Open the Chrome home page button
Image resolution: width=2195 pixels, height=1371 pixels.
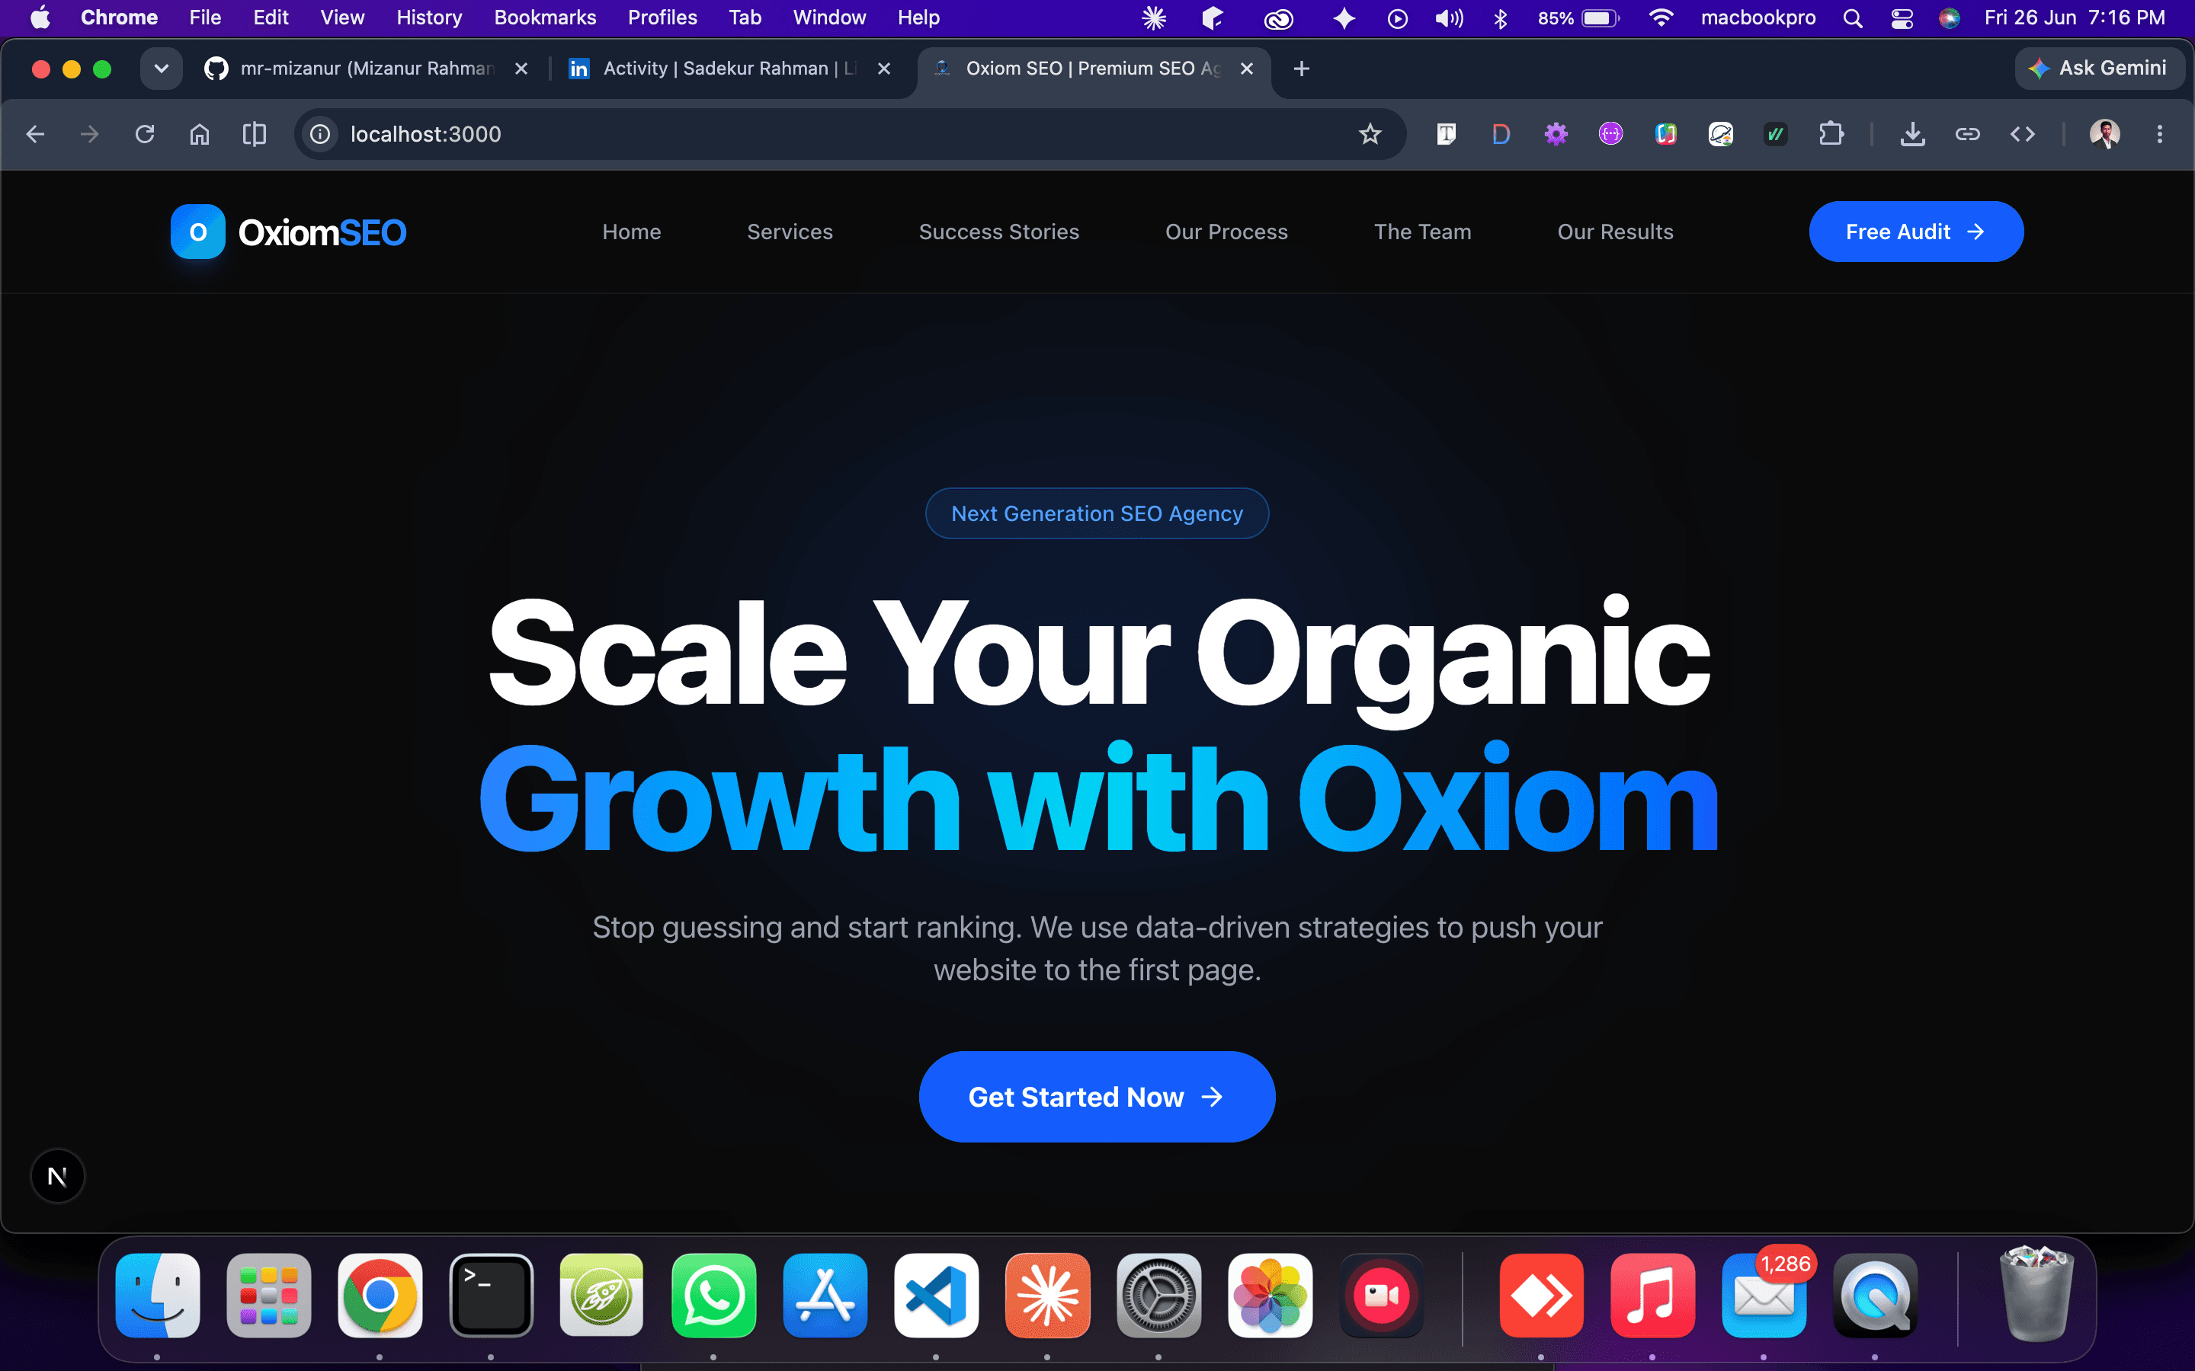tap(200, 134)
